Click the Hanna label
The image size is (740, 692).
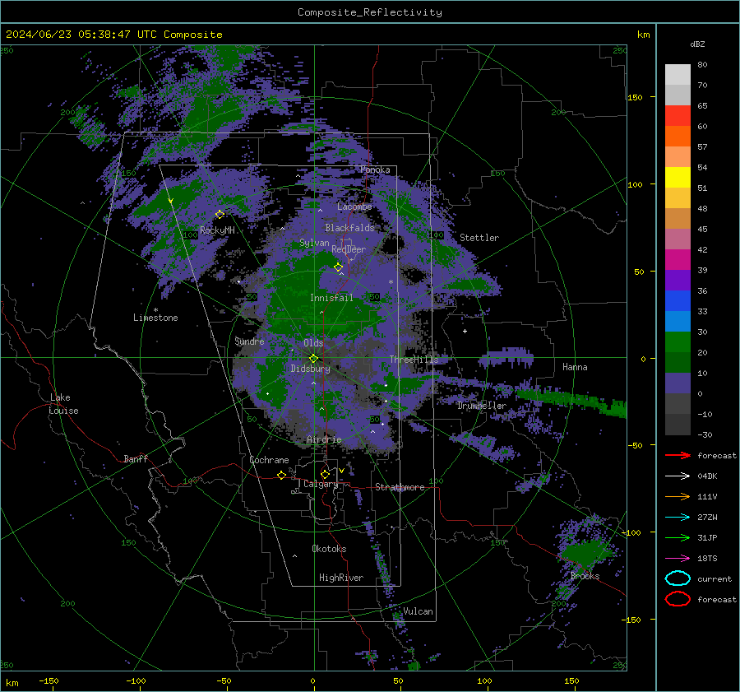click(x=575, y=367)
